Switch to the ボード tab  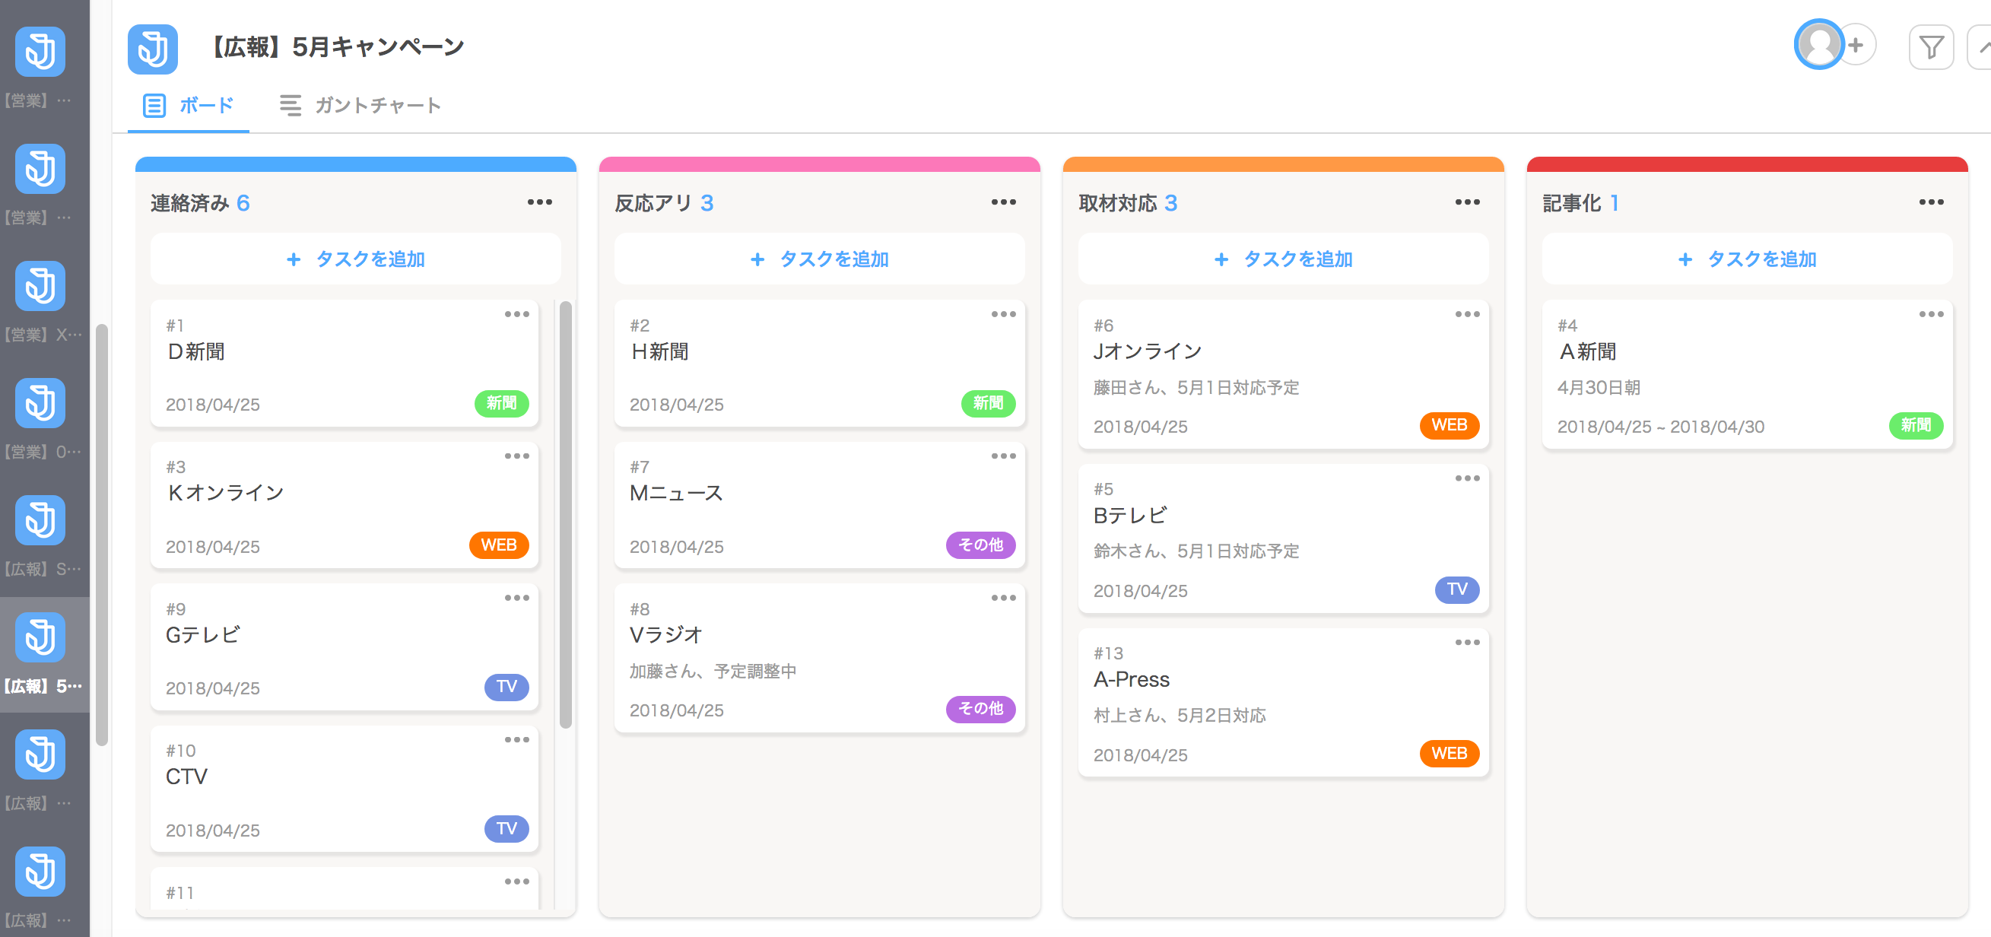188,105
